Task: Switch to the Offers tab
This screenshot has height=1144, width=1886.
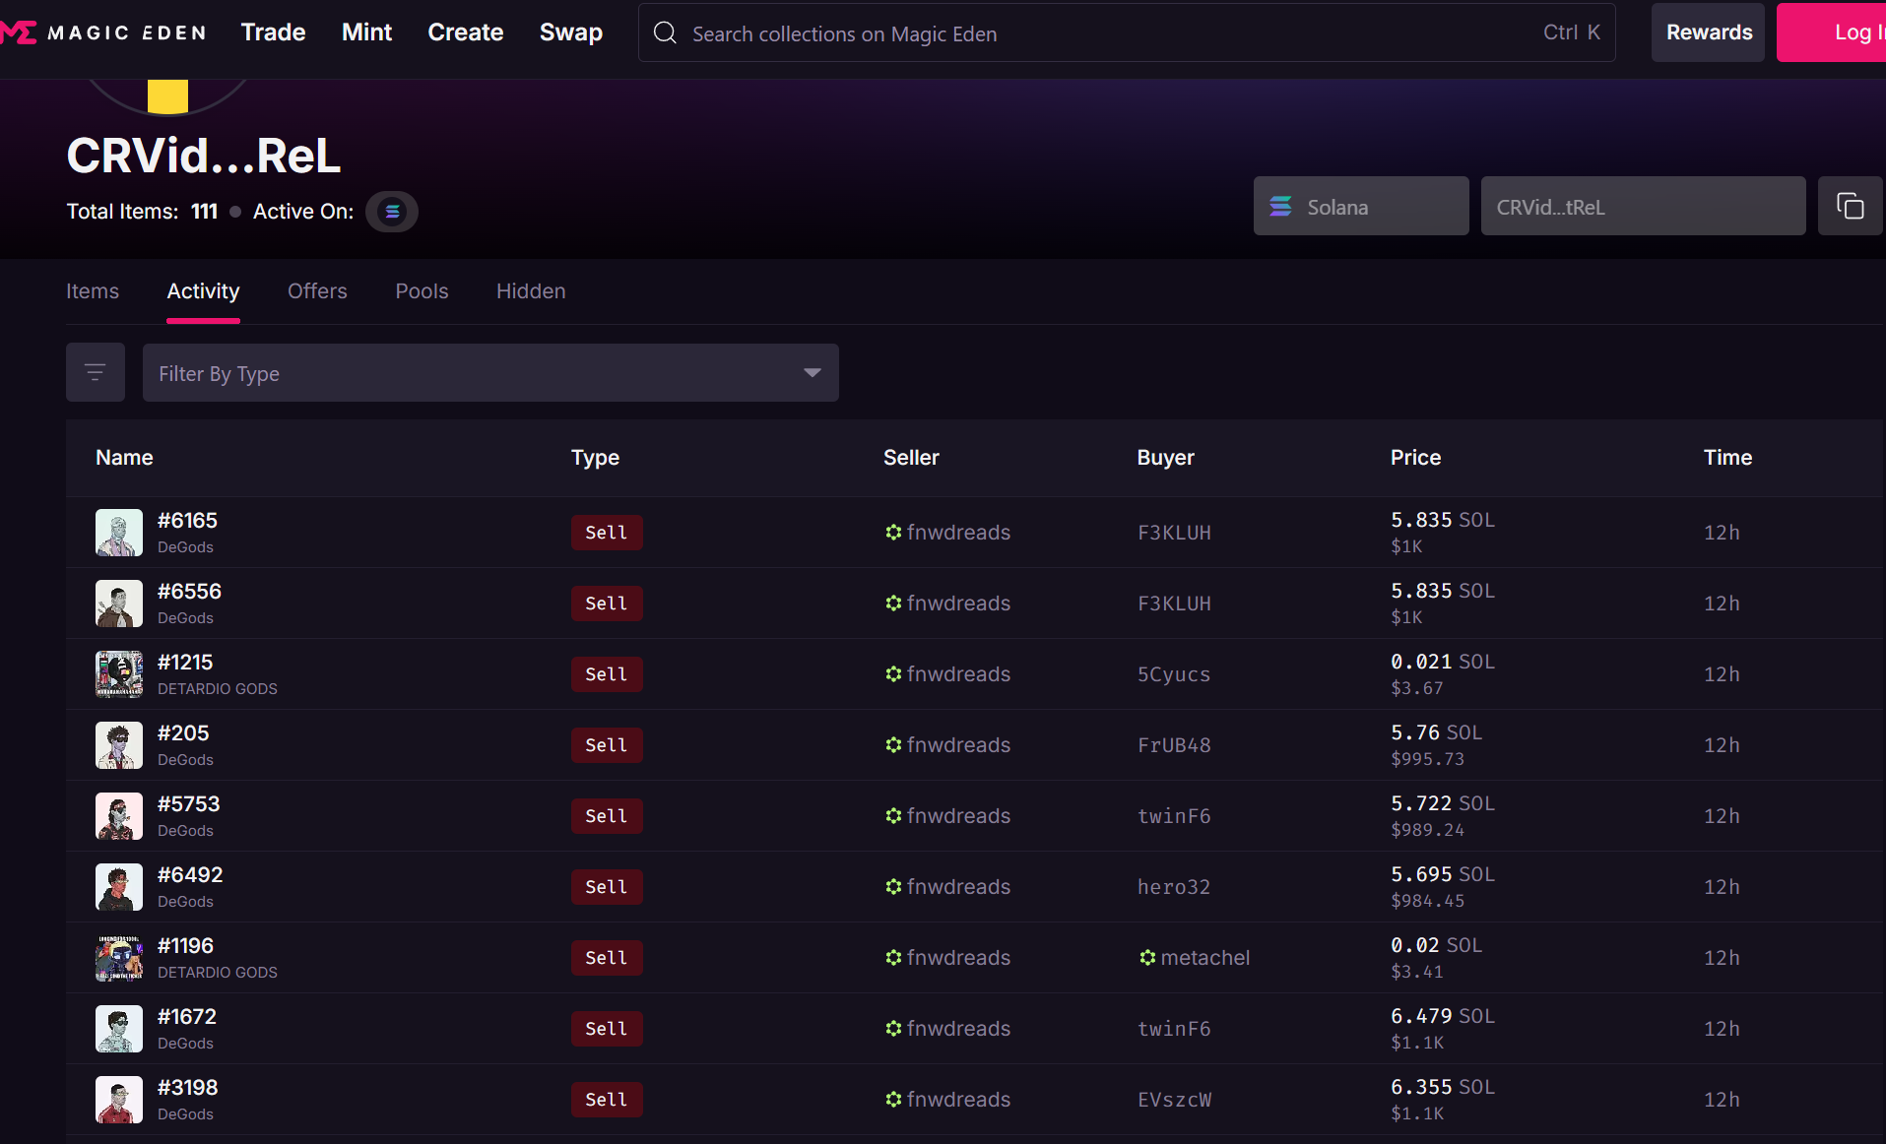Action: click(x=317, y=291)
